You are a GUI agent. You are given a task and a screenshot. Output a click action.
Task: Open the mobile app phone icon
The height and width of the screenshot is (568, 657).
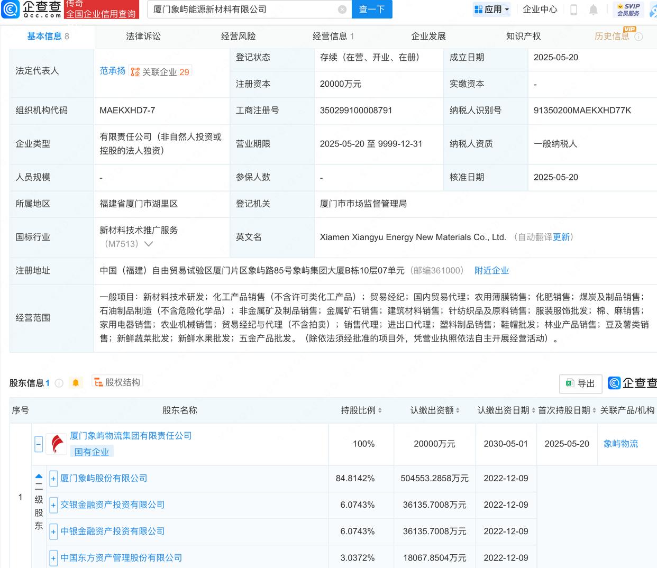573,10
